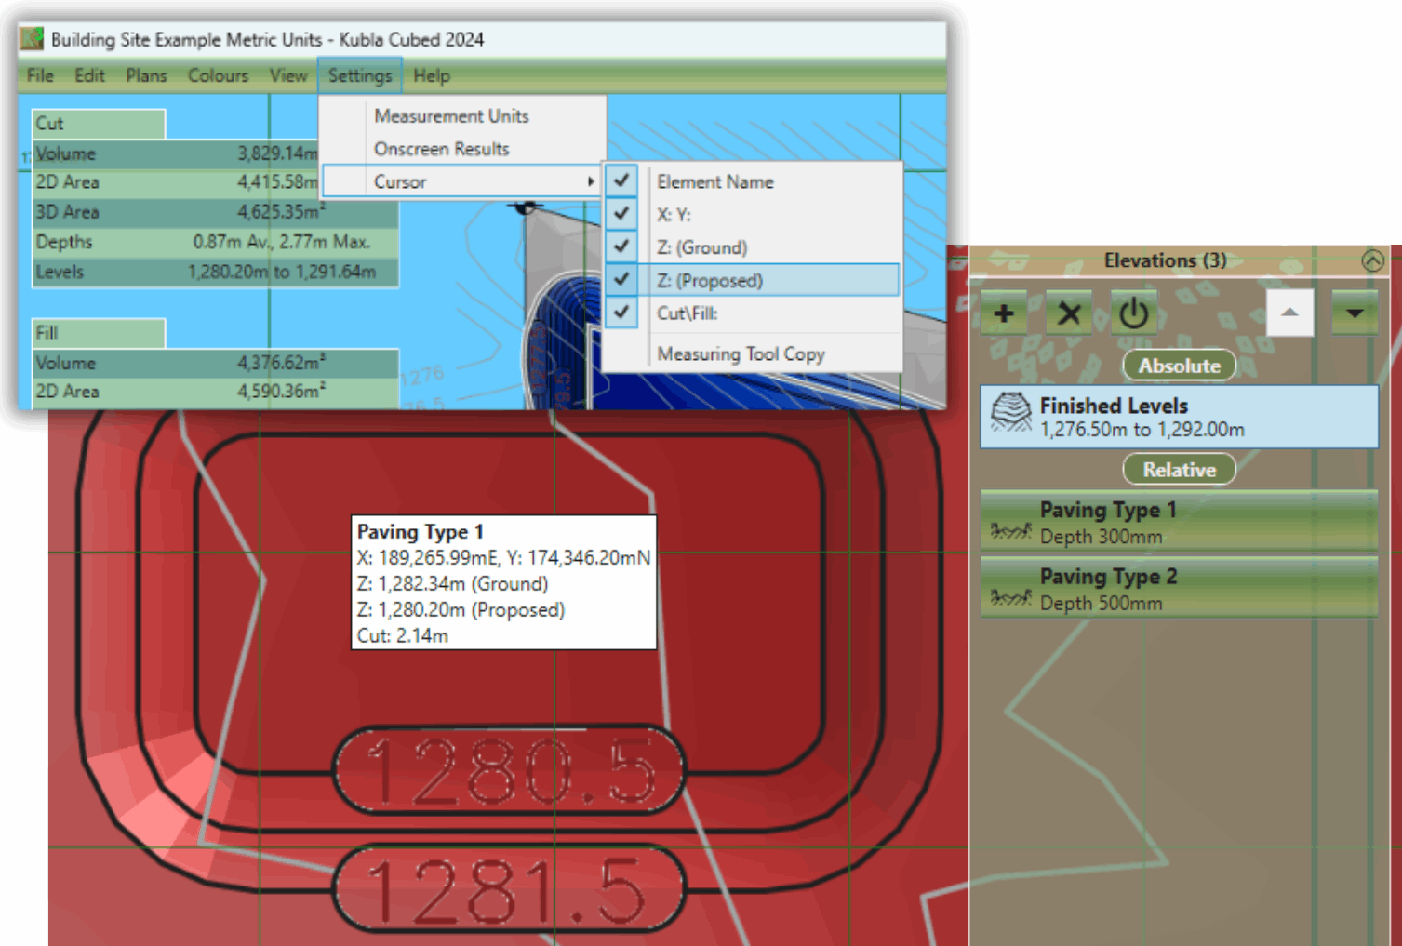
Task: Click the Relative button
Action: pyautogui.click(x=1179, y=470)
